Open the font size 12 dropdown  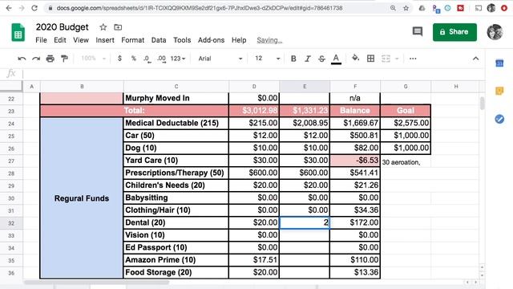(267, 59)
